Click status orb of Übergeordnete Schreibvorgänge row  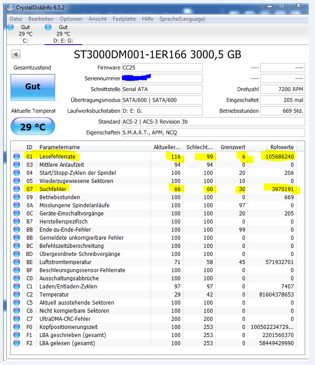coord(17,254)
